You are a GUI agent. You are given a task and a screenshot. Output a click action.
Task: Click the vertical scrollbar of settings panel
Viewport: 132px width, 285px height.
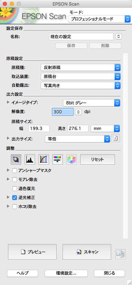(x=125, y=146)
